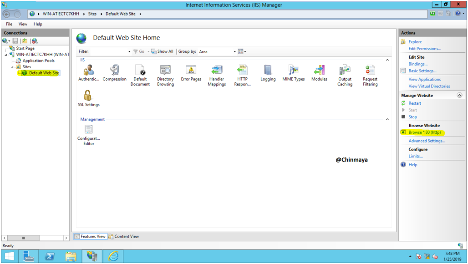Stop the website
The image size is (468, 264).
[x=412, y=117]
